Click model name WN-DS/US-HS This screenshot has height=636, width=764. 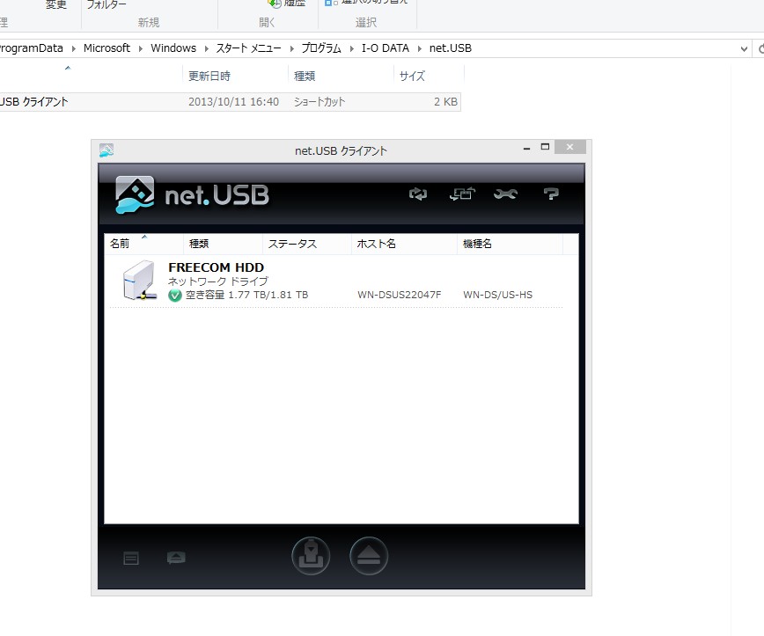(497, 295)
